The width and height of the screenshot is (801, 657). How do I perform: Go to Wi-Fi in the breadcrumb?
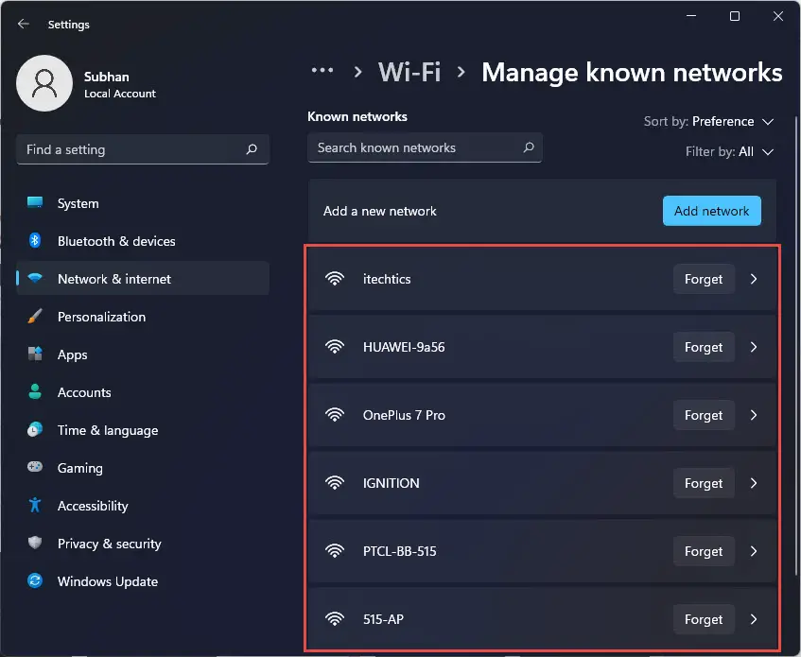(409, 72)
